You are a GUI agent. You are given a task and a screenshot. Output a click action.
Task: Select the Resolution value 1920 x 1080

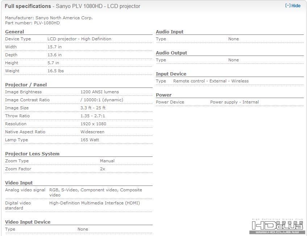[93, 124]
